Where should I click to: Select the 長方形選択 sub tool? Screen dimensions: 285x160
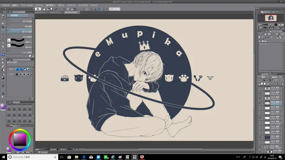(19, 20)
